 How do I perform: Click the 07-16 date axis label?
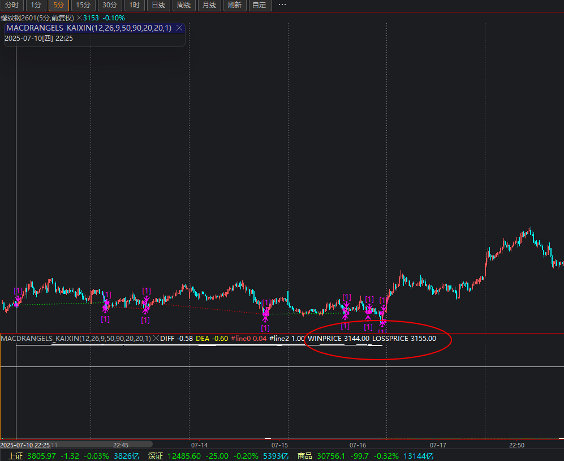(358, 445)
